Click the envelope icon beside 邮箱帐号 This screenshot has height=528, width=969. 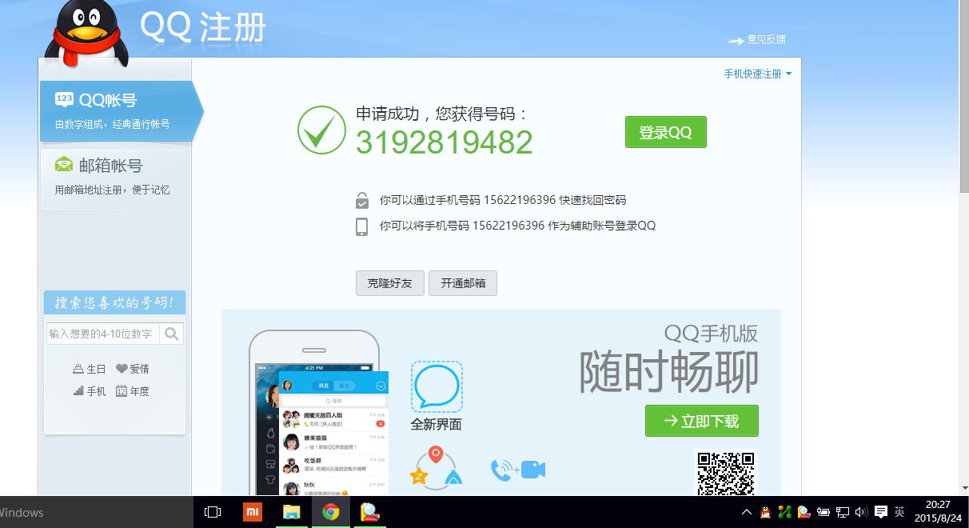pyautogui.click(x=64, y=165)
